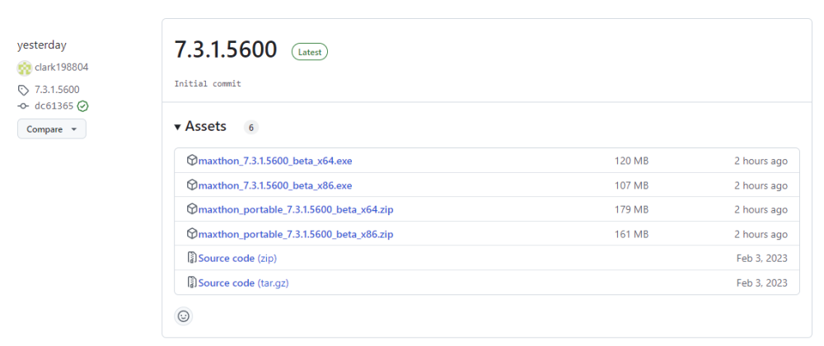Image resolution: width=824 pixels, height=346 pixels.
Task: Click the tag icon beside 7.3.1.5600
Action: click(23, 90)
